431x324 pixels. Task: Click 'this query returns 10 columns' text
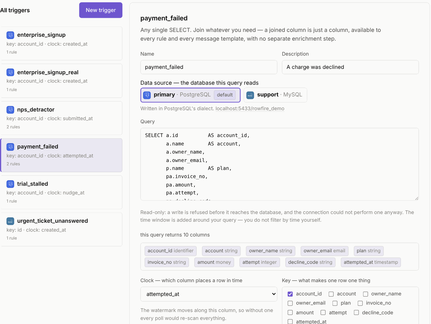pos(175,235)
